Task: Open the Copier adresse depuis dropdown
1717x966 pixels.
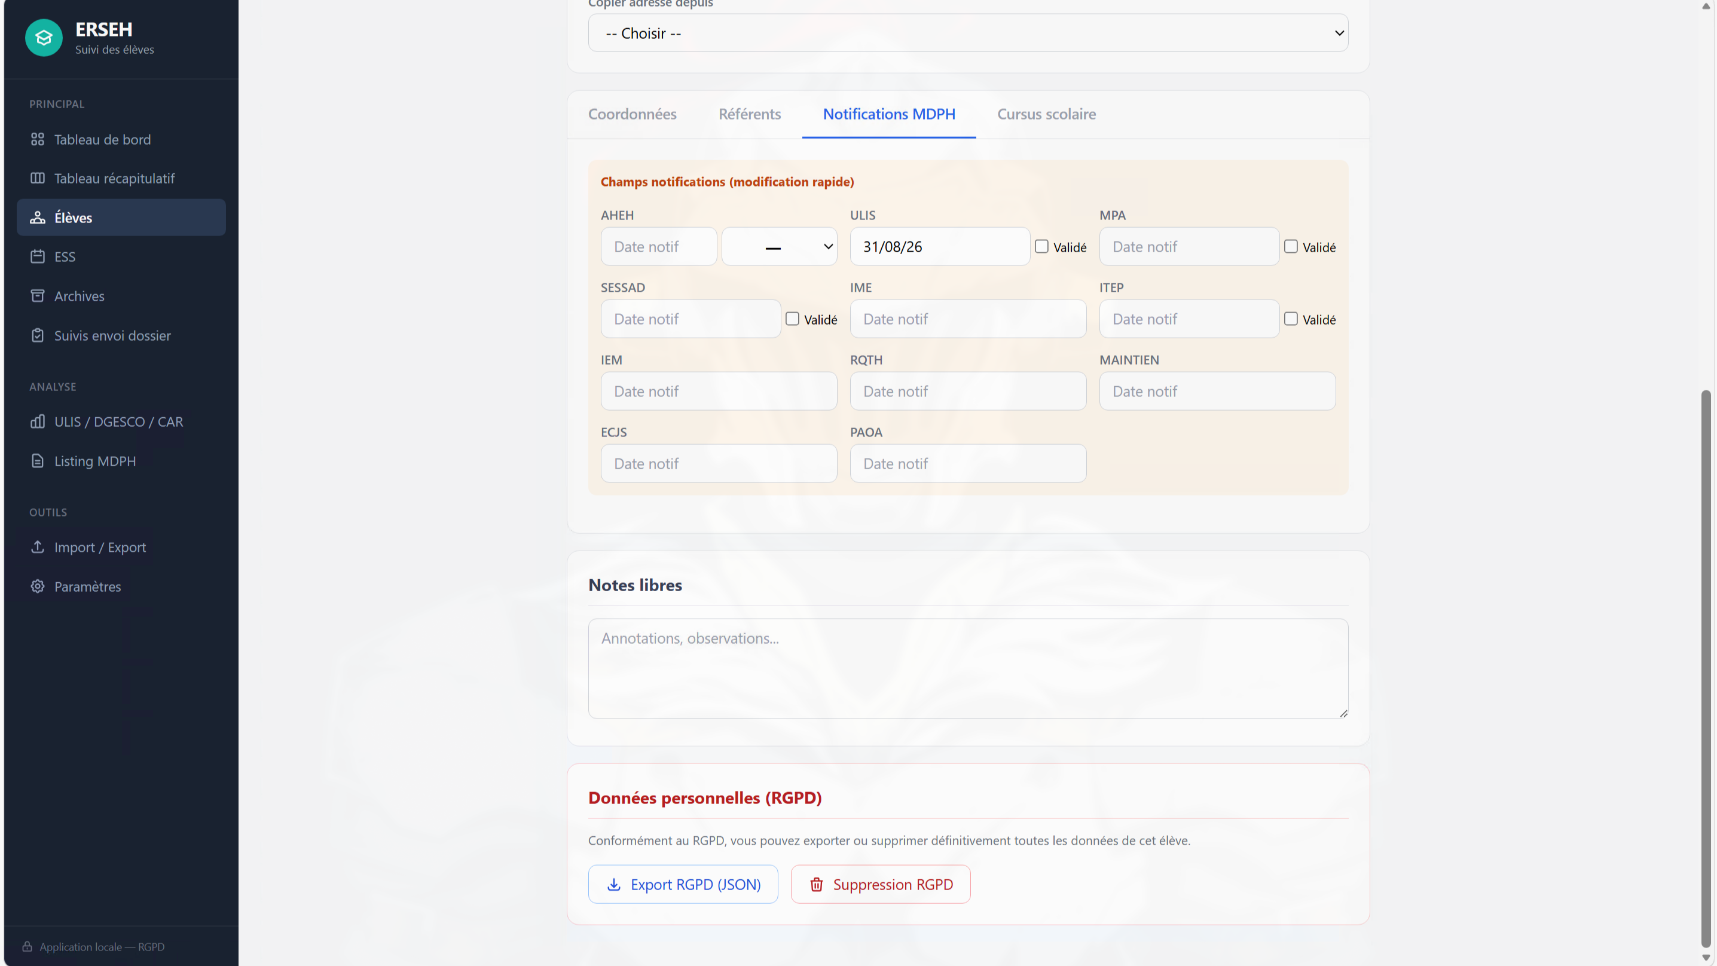Action: [x=968, y=33]
